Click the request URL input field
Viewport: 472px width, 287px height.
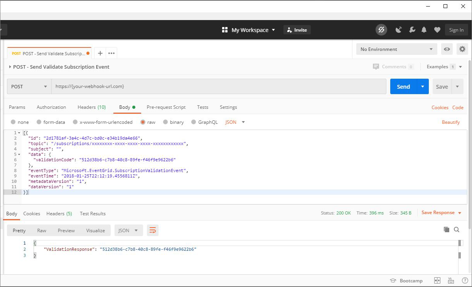pyautogui.click(x=219, y=87)
